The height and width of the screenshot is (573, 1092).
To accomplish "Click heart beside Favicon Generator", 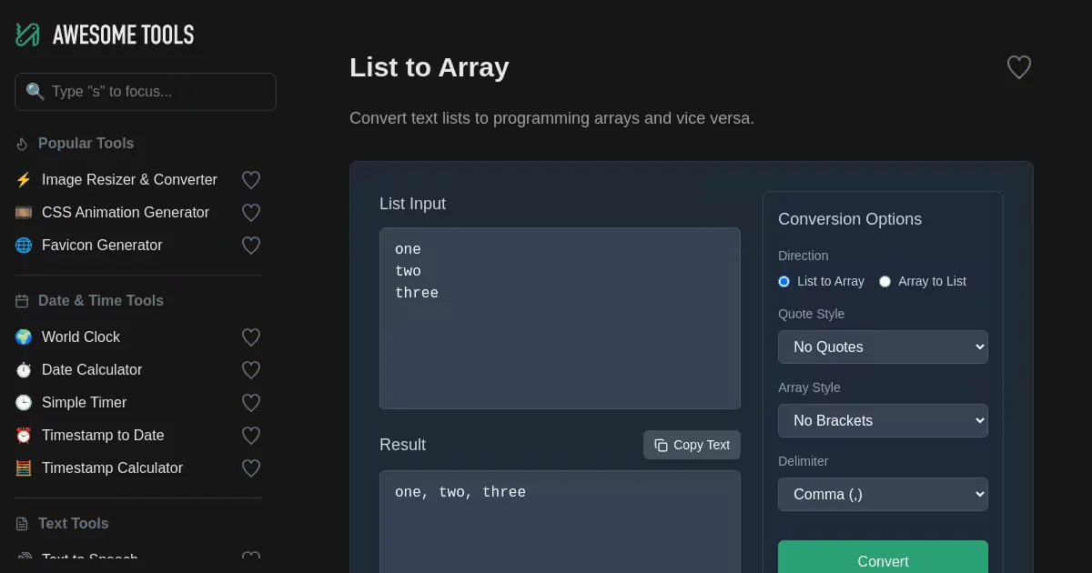I will click(251, 246).
